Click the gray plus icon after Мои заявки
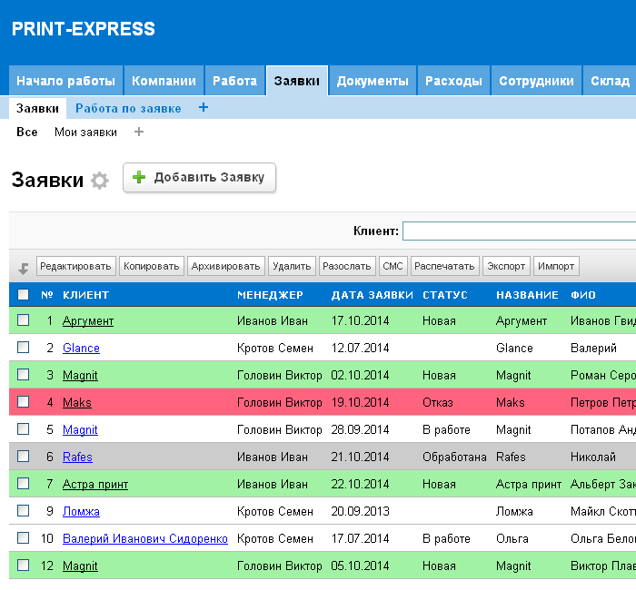The height and width of the screenshot is (590, 636). click(139, 133)
